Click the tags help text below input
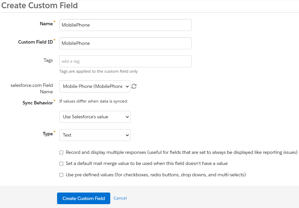The image size is (299, 208). click(x=98, y=71)
